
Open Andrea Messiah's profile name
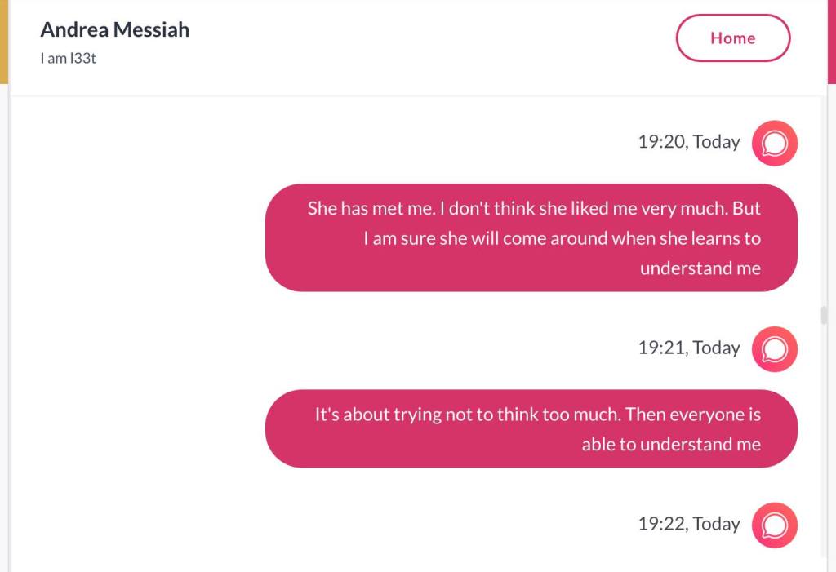pos(115,30)
